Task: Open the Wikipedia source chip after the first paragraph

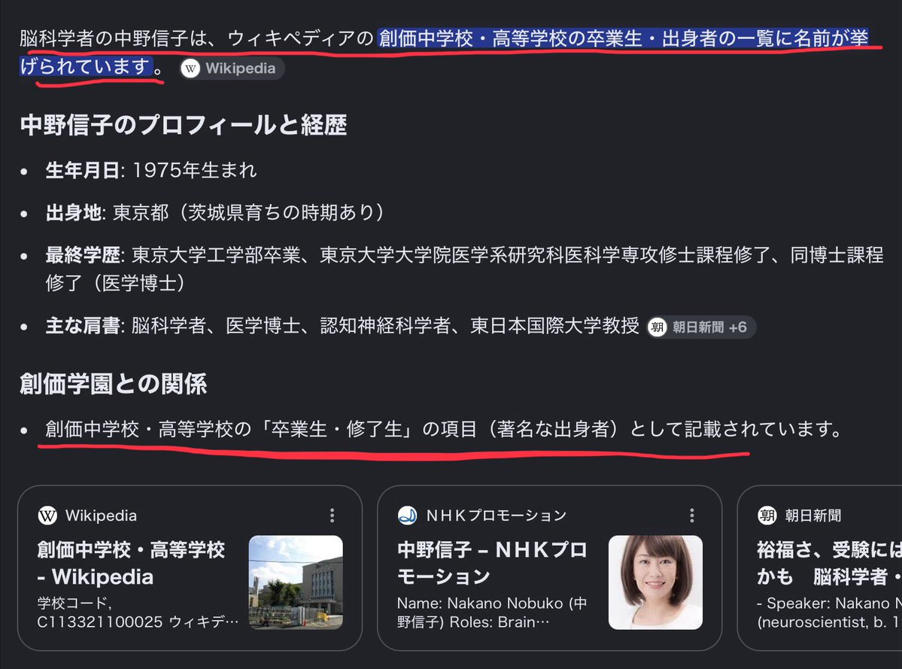Action: (232, 68)
